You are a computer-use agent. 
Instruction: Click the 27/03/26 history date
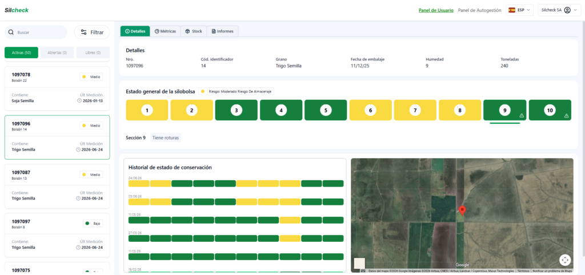[x=135, y=233]
